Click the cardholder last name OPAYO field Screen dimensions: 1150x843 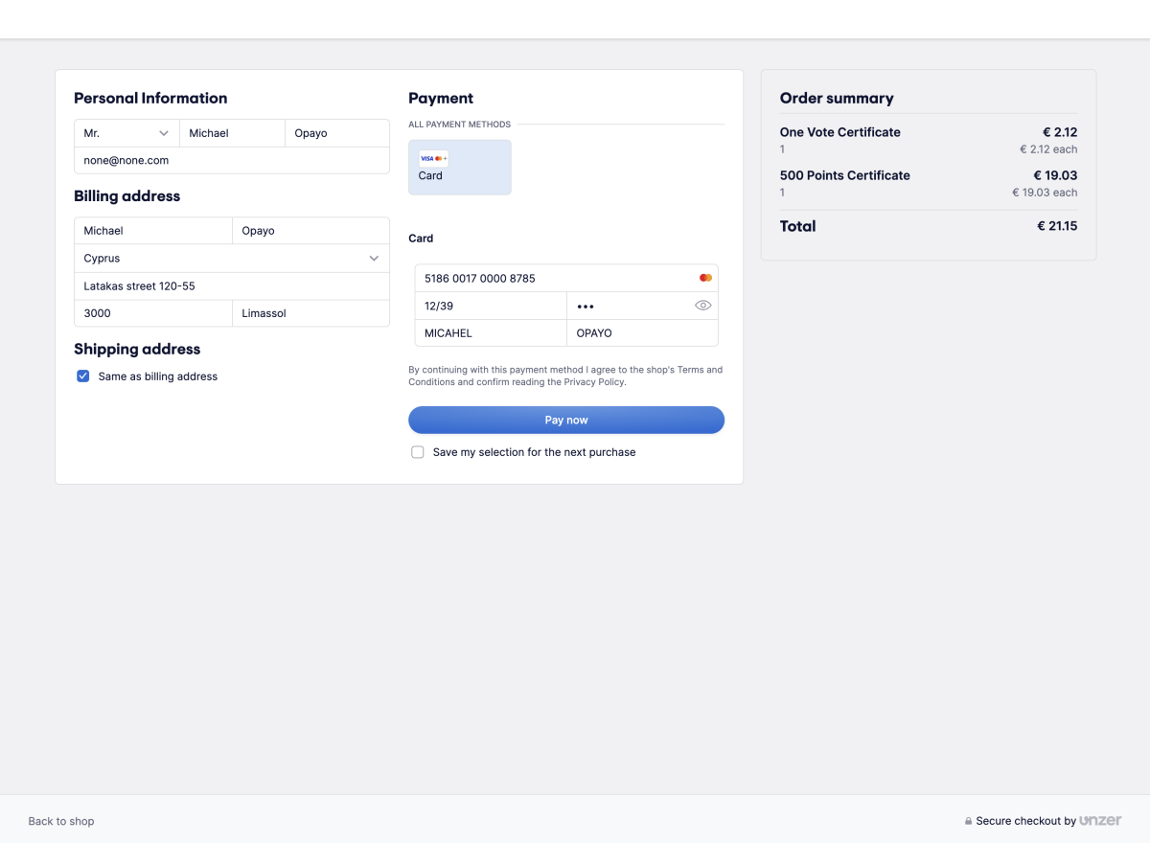pyautogui.click(x=642, y=333)
